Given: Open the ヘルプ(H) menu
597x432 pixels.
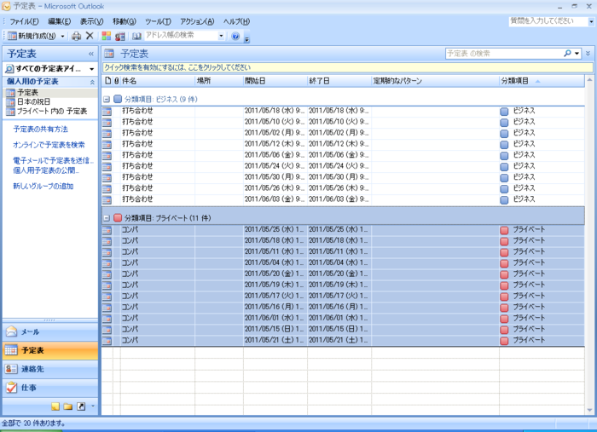Looking at the screenshot, I should pos(236,21).
